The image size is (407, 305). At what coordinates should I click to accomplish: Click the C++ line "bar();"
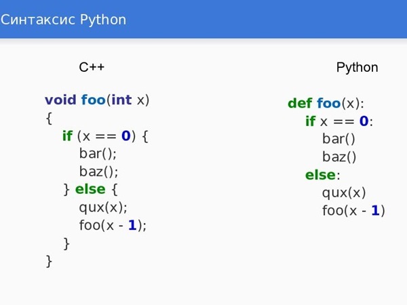pyautogui.click(x=98, y=154)
